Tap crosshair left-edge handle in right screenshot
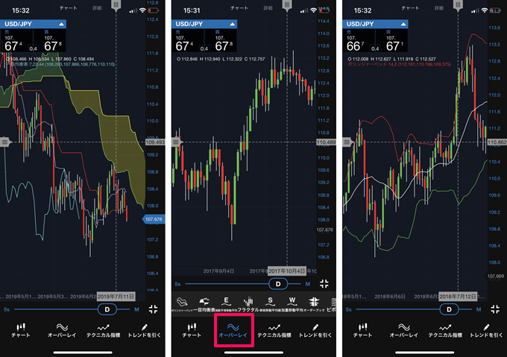Screen dimensions: 507x357 [x=348, y=142]
